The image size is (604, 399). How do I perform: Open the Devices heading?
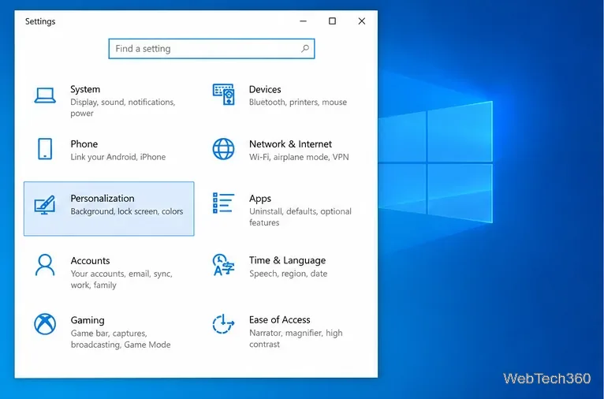point(265,89)
